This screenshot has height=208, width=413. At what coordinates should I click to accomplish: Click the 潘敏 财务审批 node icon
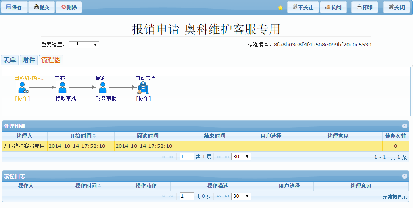click(x=102, y=88)
